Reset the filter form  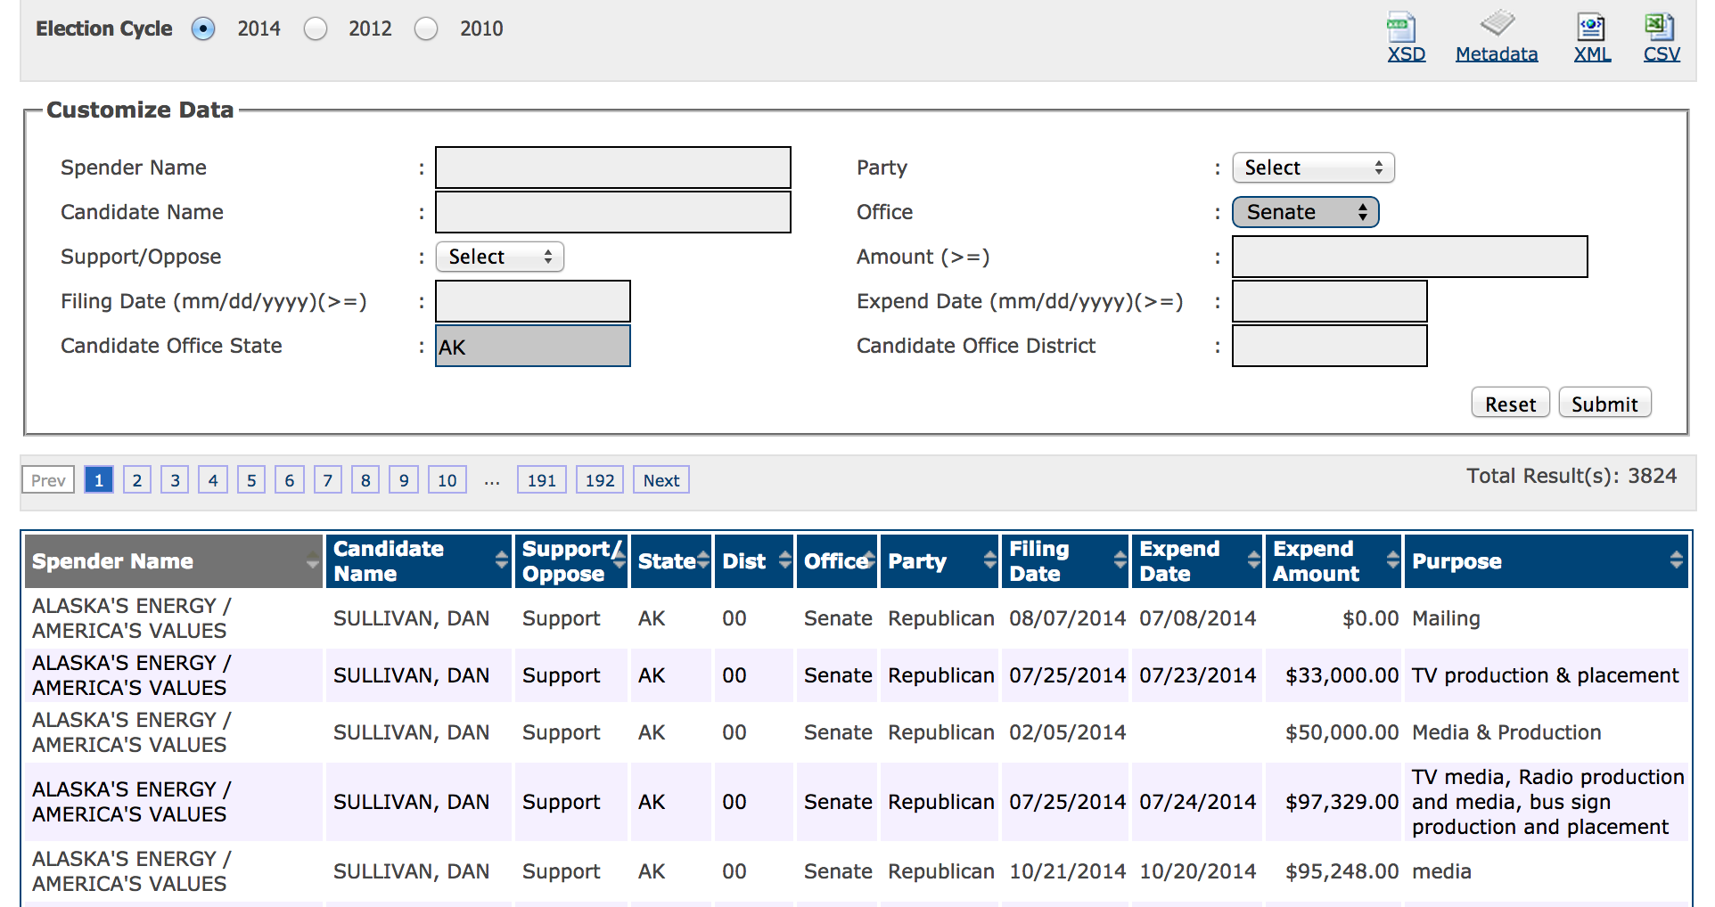1509,404
